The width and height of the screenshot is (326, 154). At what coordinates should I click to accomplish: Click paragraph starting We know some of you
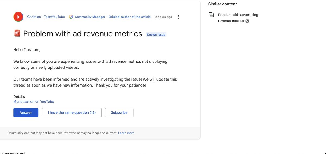click(x=90, y=64)
